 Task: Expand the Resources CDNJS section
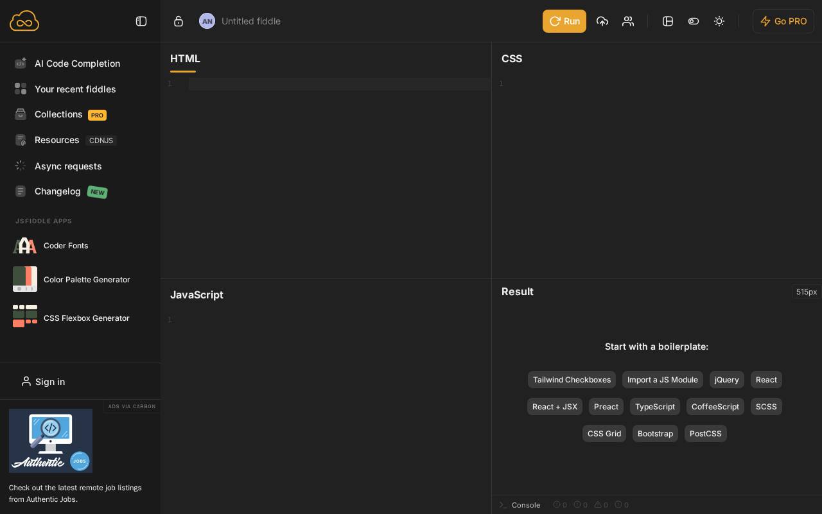[57, 140]
